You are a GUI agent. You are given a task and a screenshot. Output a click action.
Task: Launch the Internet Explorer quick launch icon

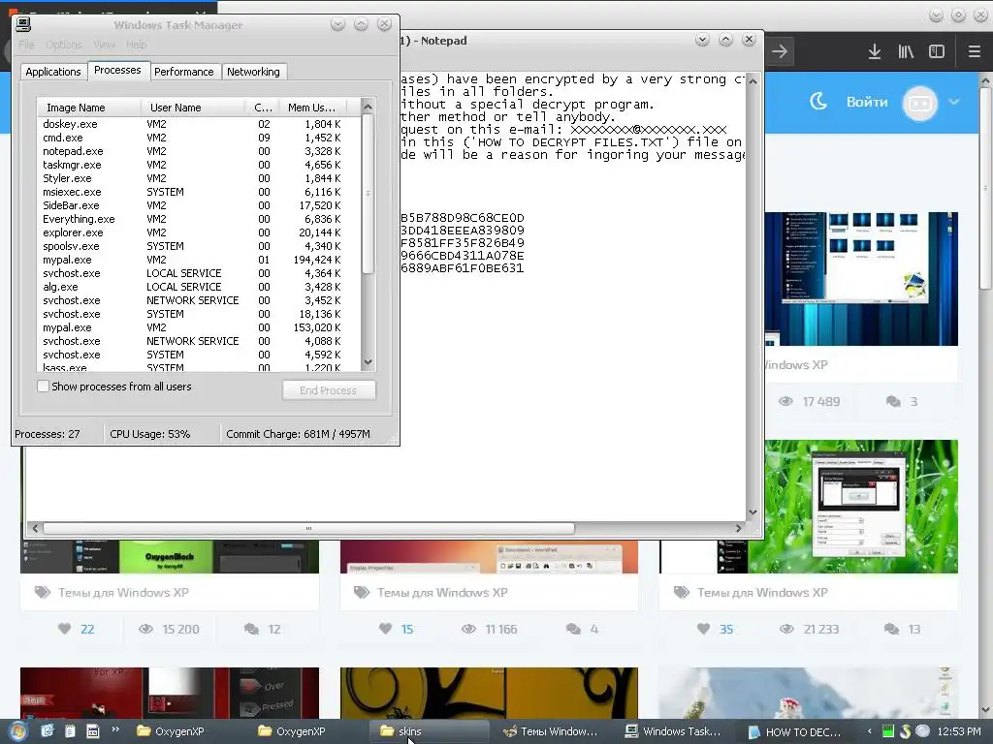pyautogui.click(x=47, y=731)
